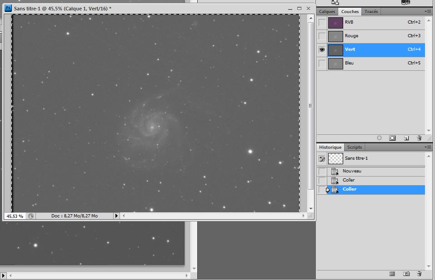Show the Bleu channel visibility
435x280 pixels.
pyautogui.click(x=322, y=64)
